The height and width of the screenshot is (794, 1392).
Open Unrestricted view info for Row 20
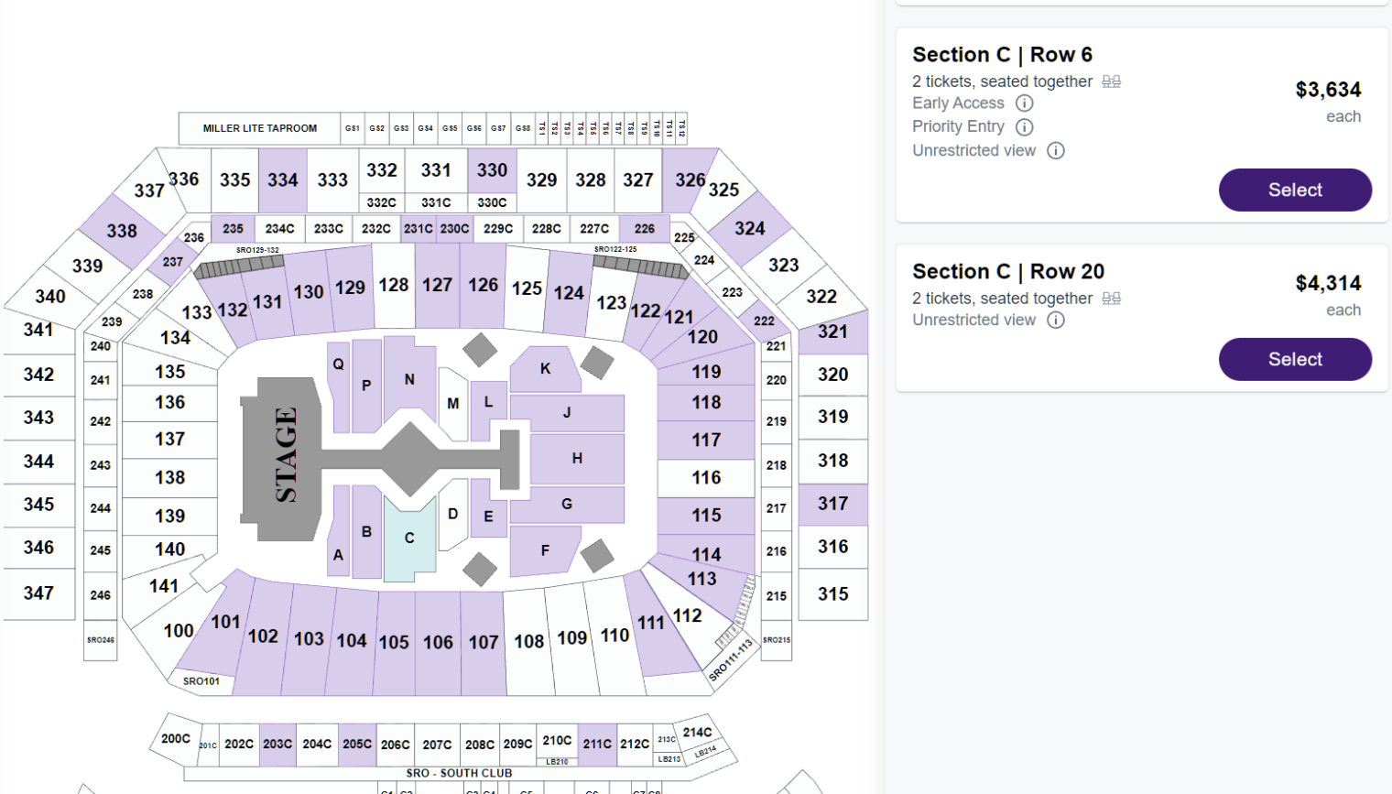1056,321
